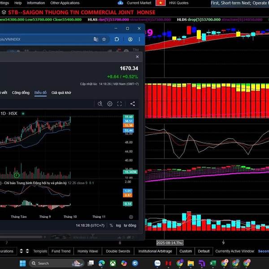Click the +8.64 / +0.52% change text
Screen dimensions: 269x269
click(x=122, y=77)
